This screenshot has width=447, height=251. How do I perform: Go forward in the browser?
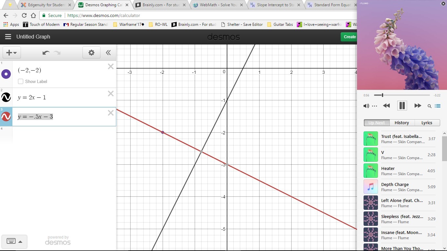pos(15,15)
